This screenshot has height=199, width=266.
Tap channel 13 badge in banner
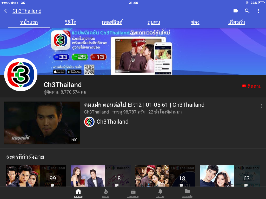(98, 57)
